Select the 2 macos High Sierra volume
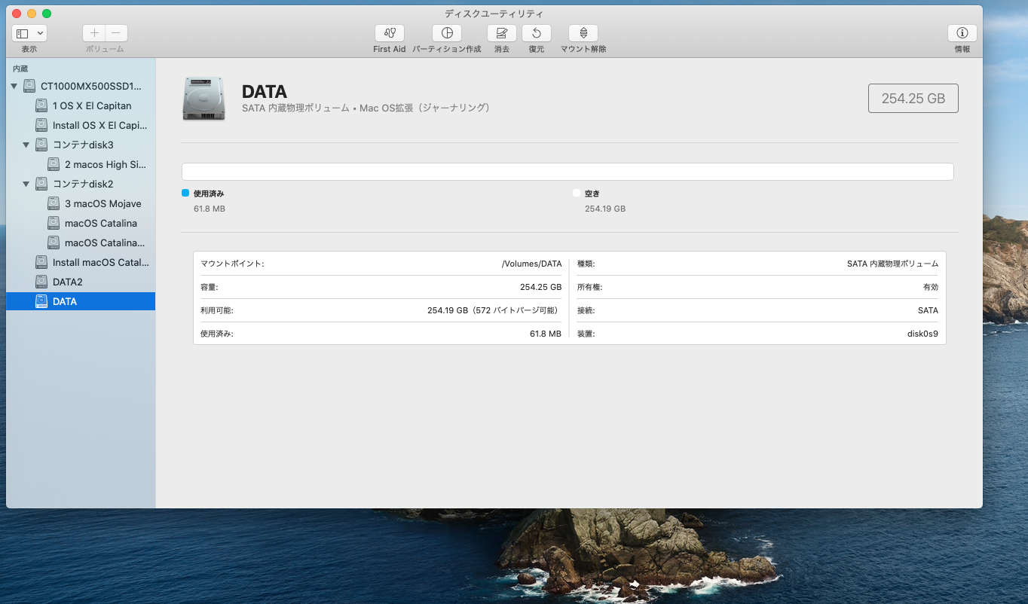Viewport: 1028px width, 604px height. [81, 164]
